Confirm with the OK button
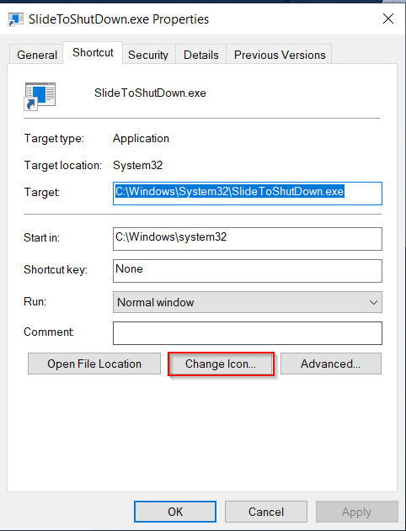 tap(175, 512)
